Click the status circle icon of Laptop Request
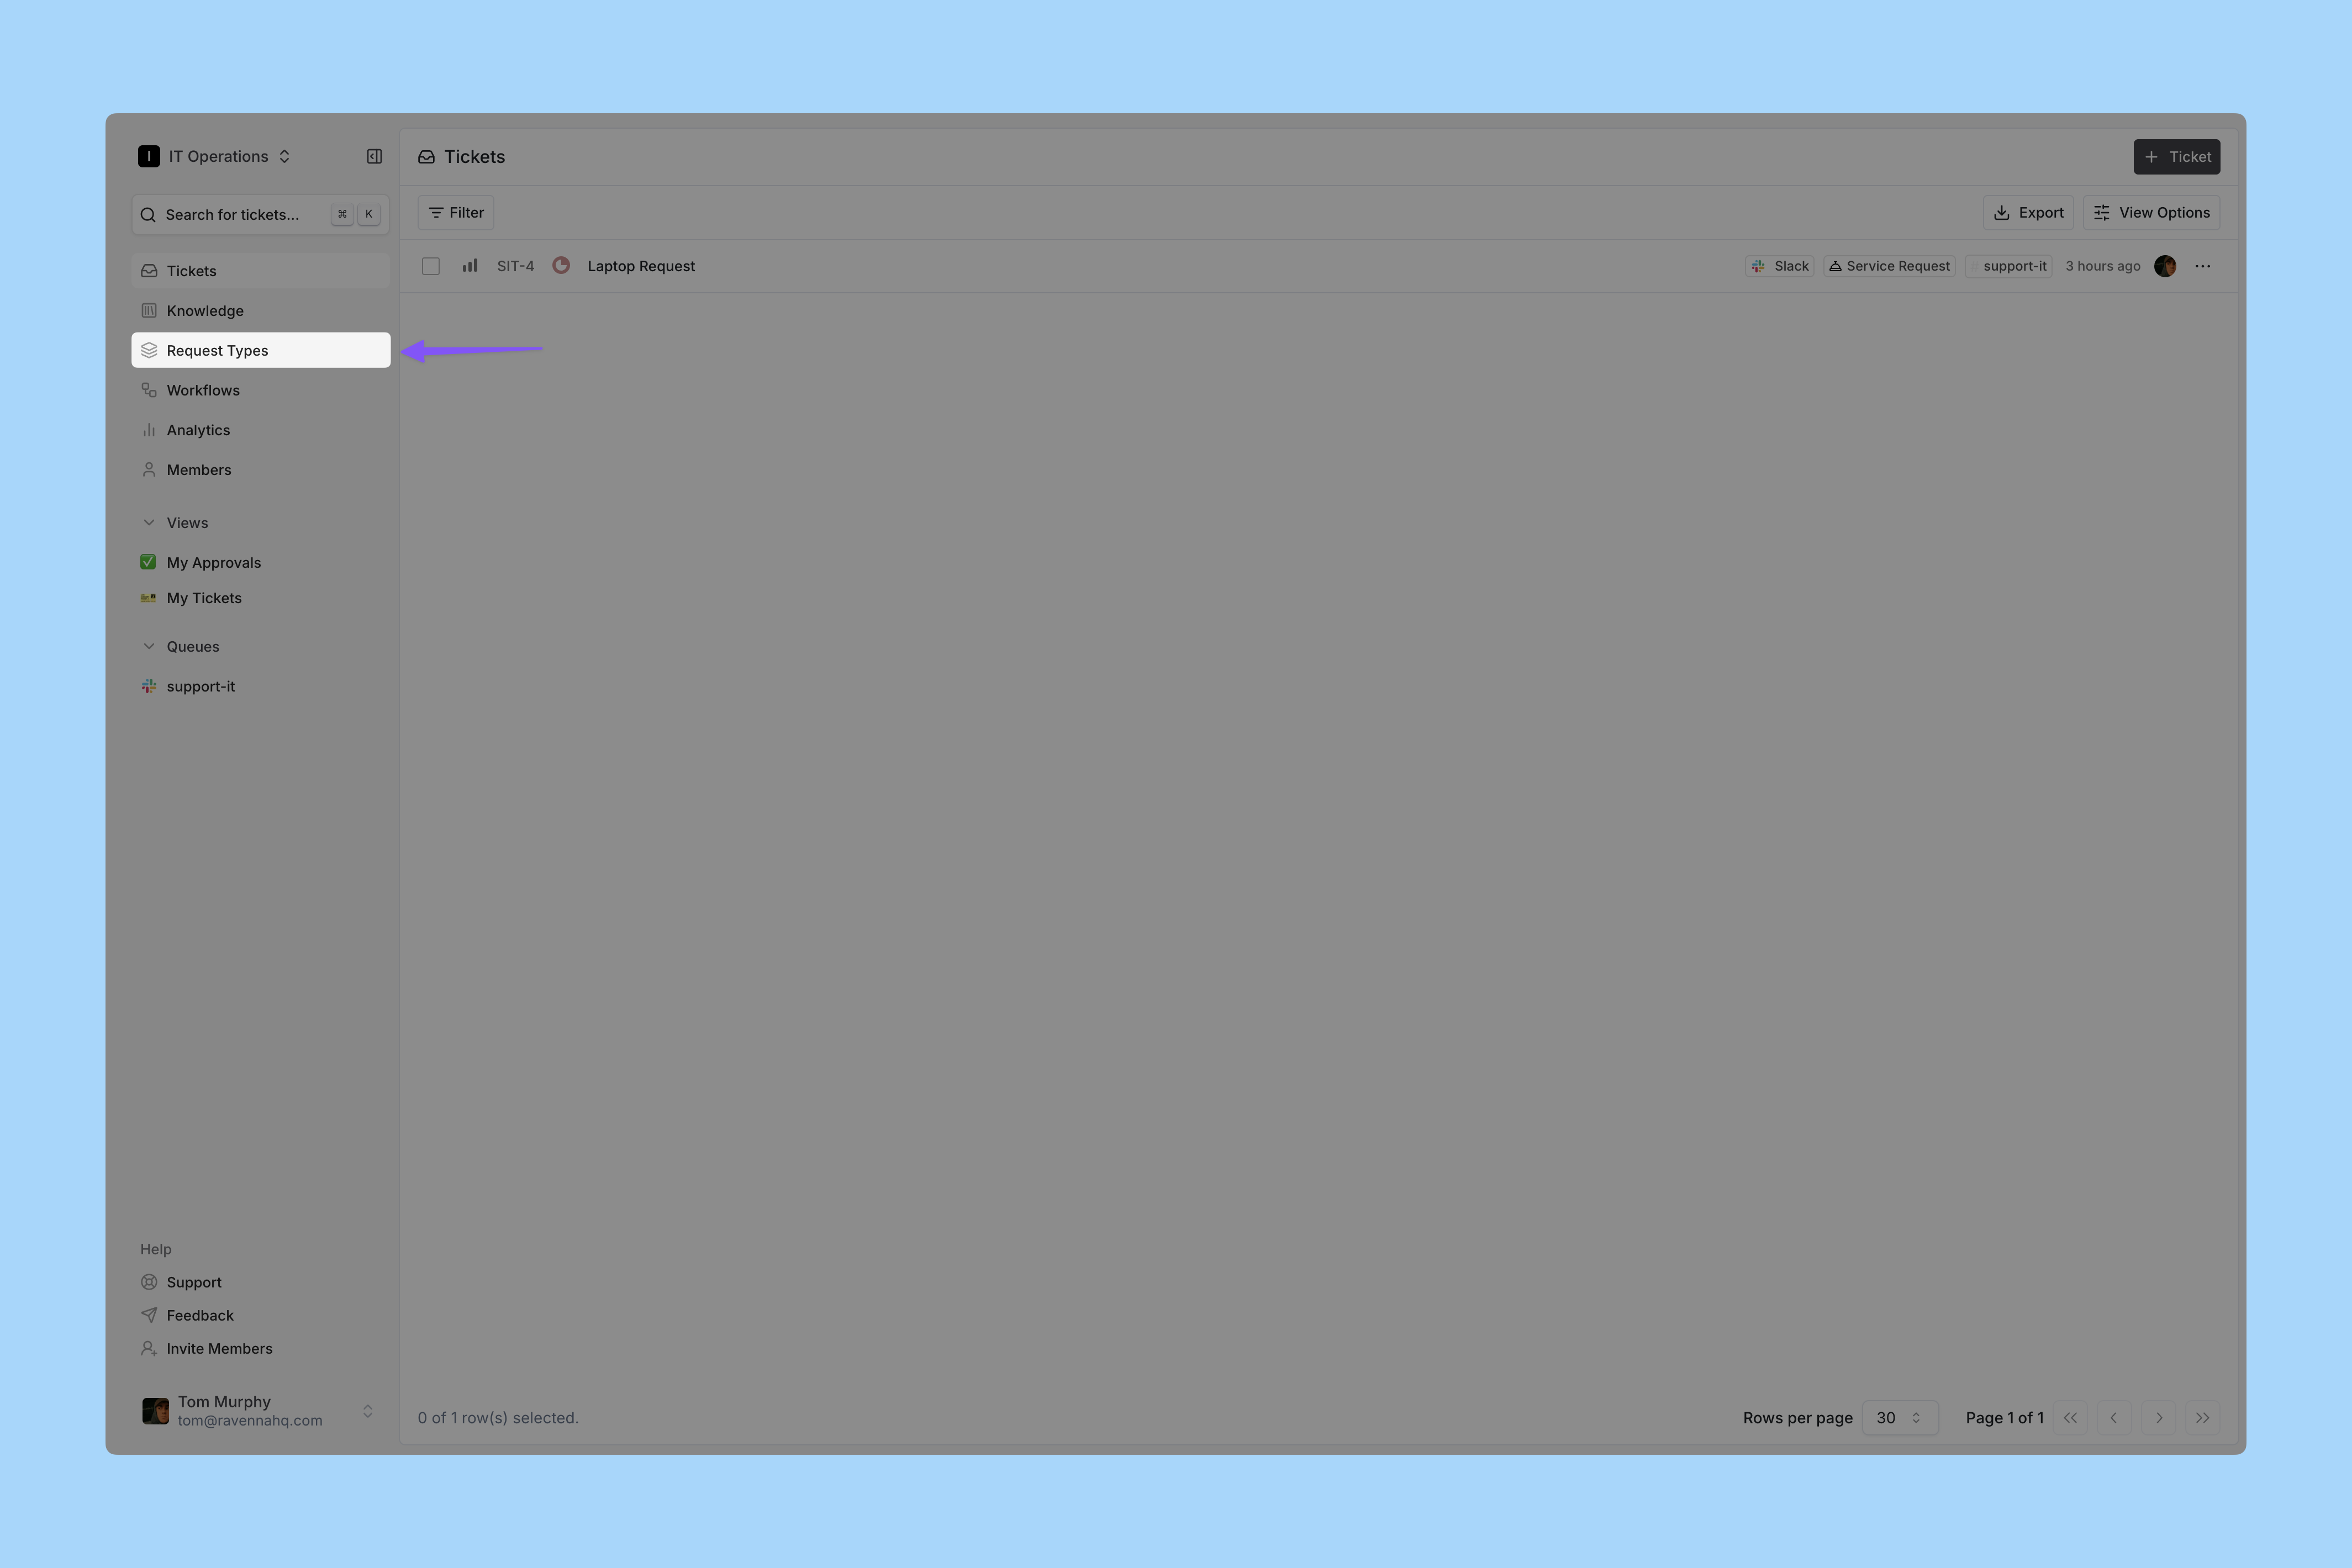 tap(561, 266)
